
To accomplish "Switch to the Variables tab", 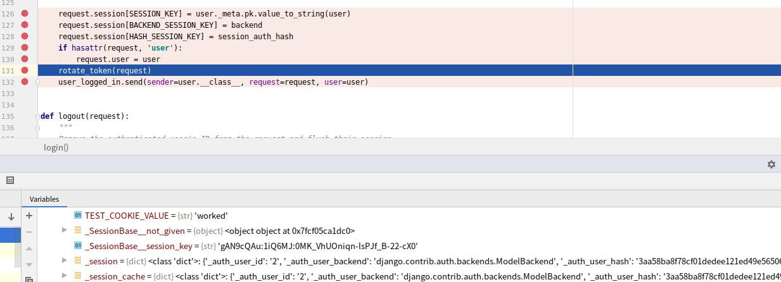I will coord(44,199).
